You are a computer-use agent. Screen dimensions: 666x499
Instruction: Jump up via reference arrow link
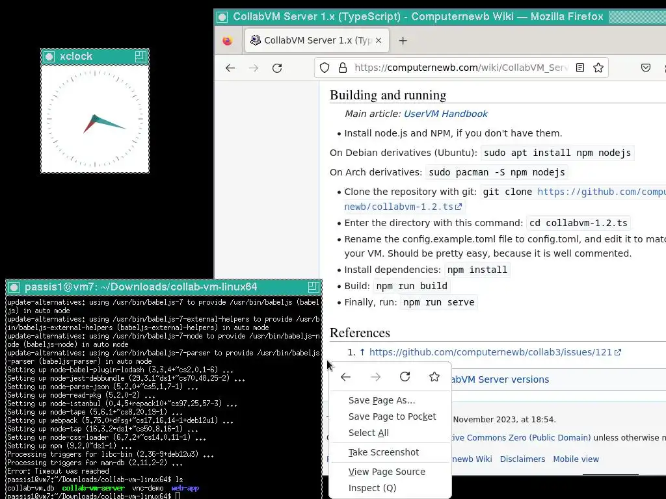click(x=362, y=352)
